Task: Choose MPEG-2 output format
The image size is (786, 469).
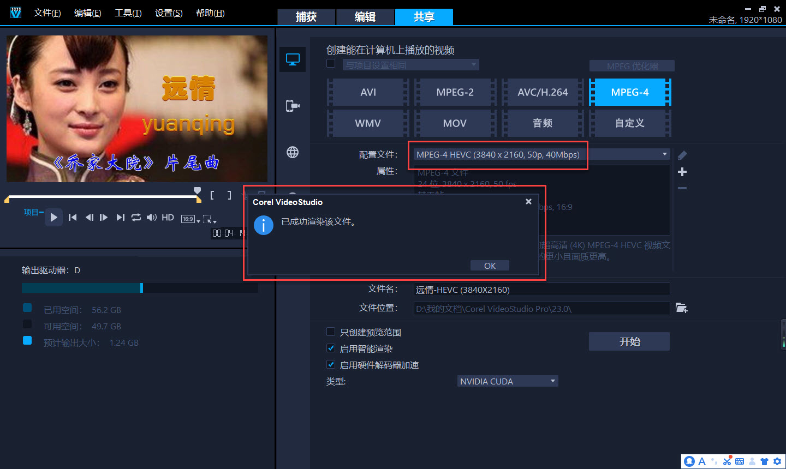Action: 455,92
